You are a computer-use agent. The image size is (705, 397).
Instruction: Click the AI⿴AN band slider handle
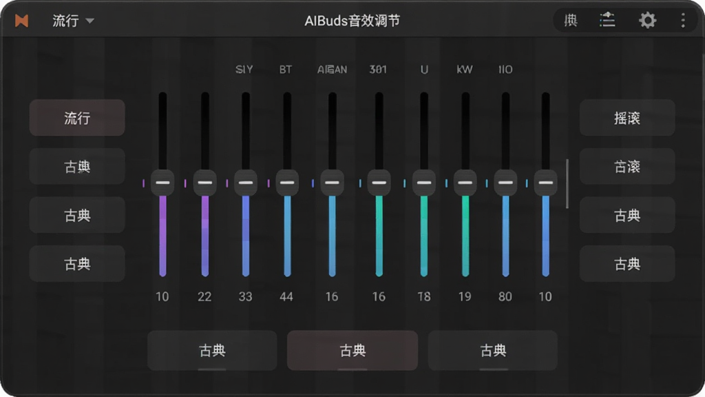[x=332, y=182]
